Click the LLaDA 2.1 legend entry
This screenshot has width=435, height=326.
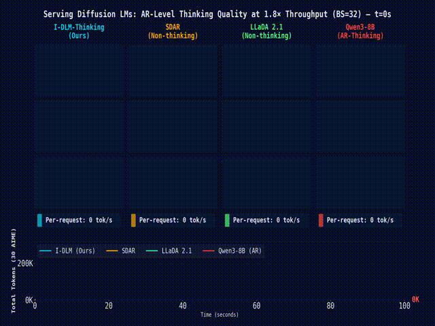[x=169, y=251]
